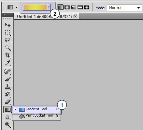
Task: Open the gradient picker dropdown arrow
Action: pyautogui.click(x=49, y=7)
